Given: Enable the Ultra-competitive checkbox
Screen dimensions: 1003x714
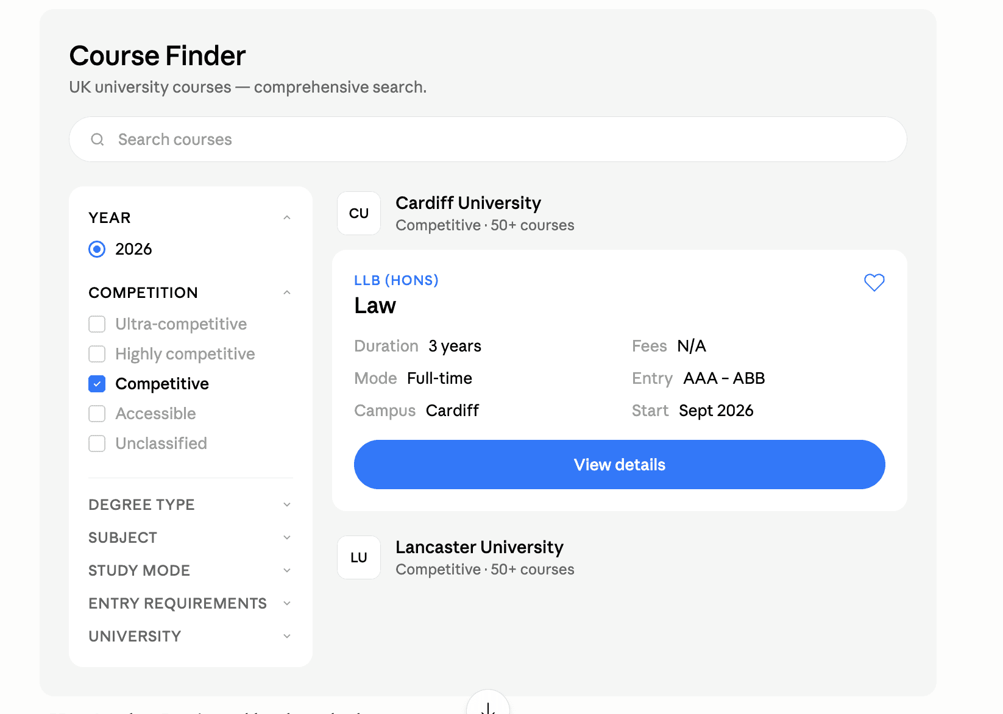Looking at the screenshot, I should point(97,324).
